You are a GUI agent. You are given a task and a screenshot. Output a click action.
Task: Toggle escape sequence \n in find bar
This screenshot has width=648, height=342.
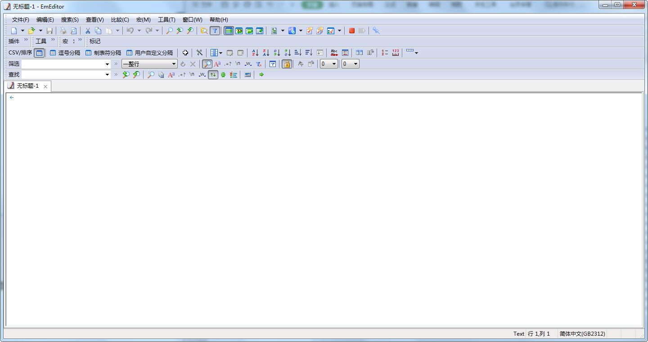192,75
